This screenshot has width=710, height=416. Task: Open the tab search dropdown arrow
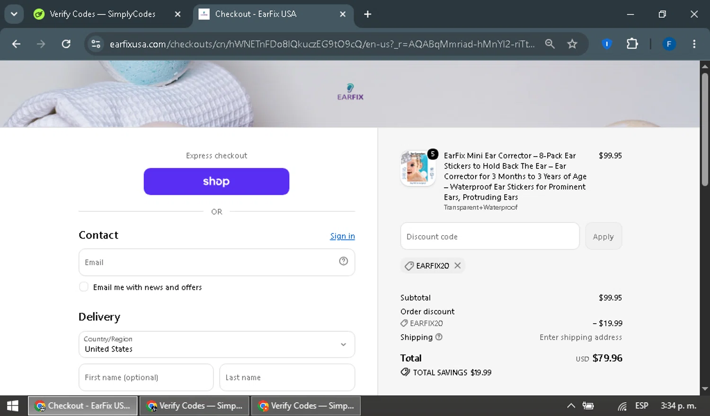[x=14, y=14]
